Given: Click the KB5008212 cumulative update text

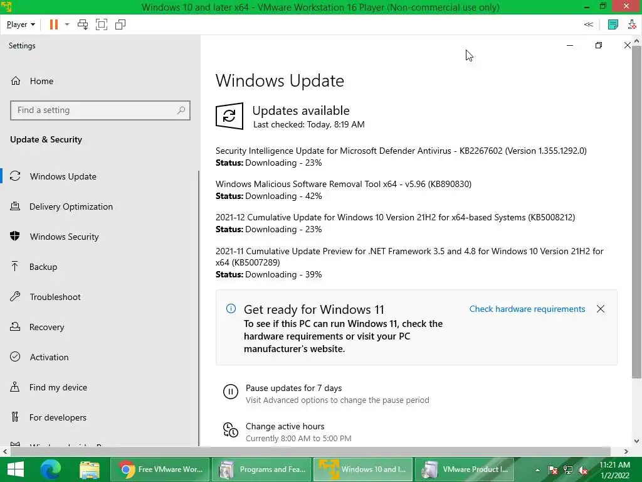Looking at the screenshot, I should click(395, 217).
